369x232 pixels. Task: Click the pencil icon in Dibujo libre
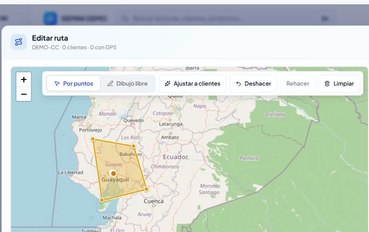110,83
